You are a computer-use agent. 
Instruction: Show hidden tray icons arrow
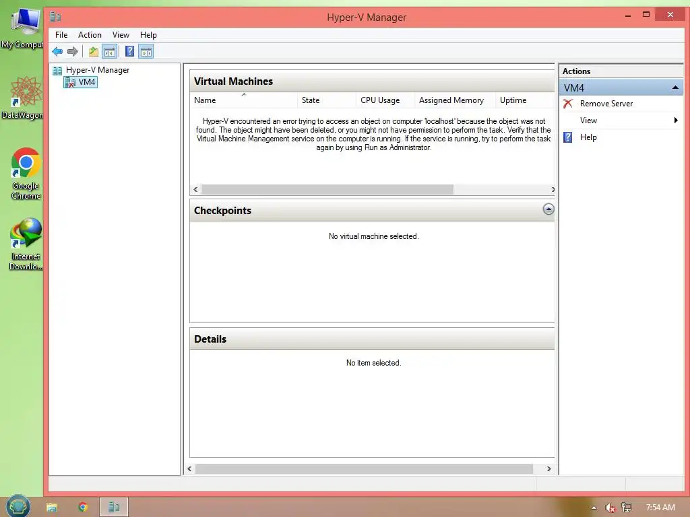click(594, 508)
